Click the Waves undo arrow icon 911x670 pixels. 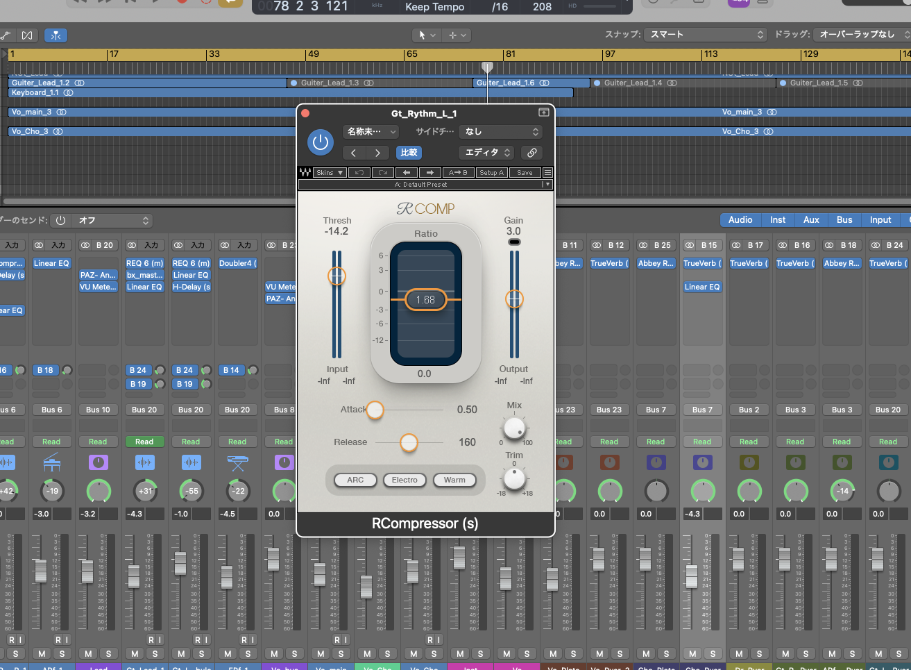[x=359, y=173]
